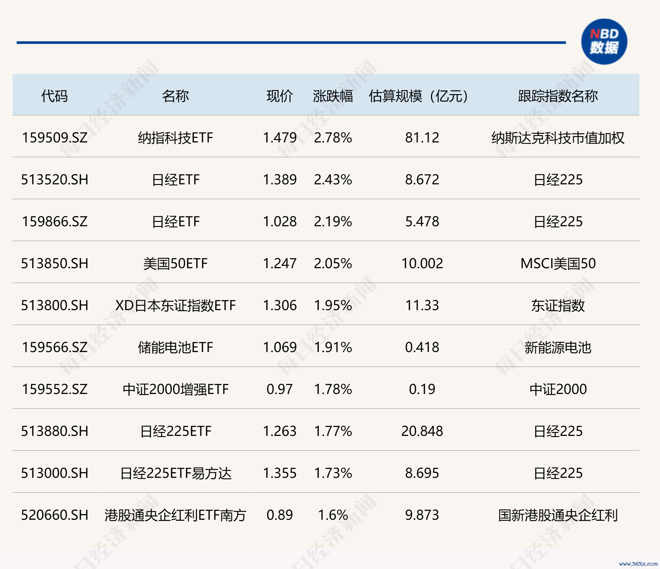The image size is (660, 569).
Task: Select fund code 513880.SH
Action: (55, 431)
